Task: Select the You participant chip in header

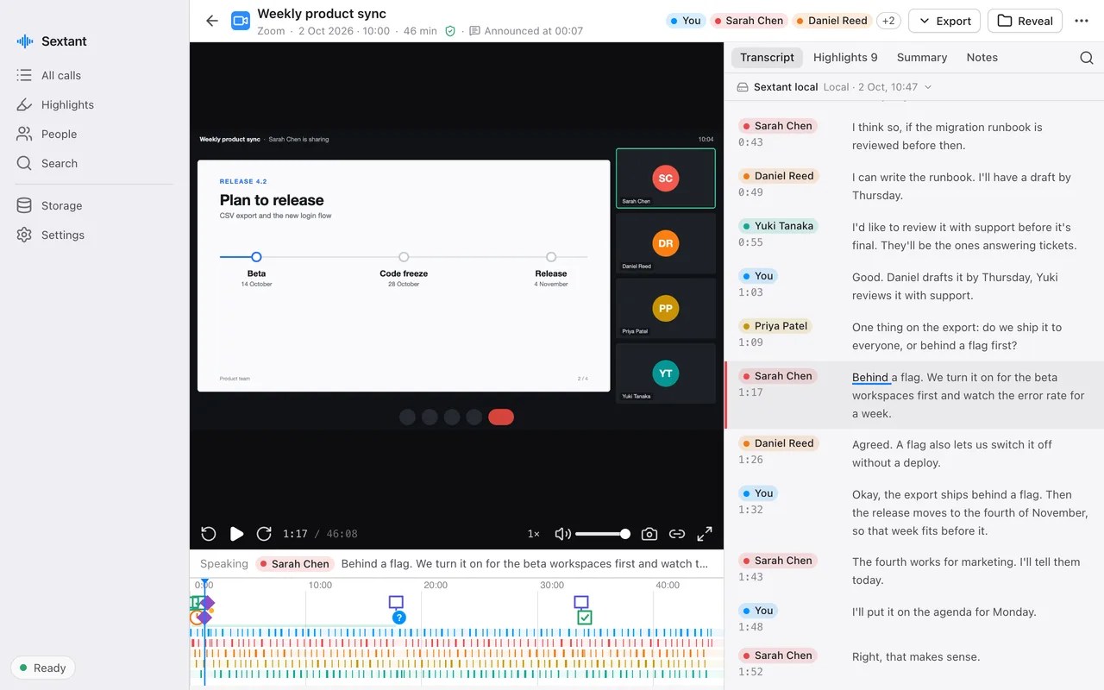Action: point(685,21)
